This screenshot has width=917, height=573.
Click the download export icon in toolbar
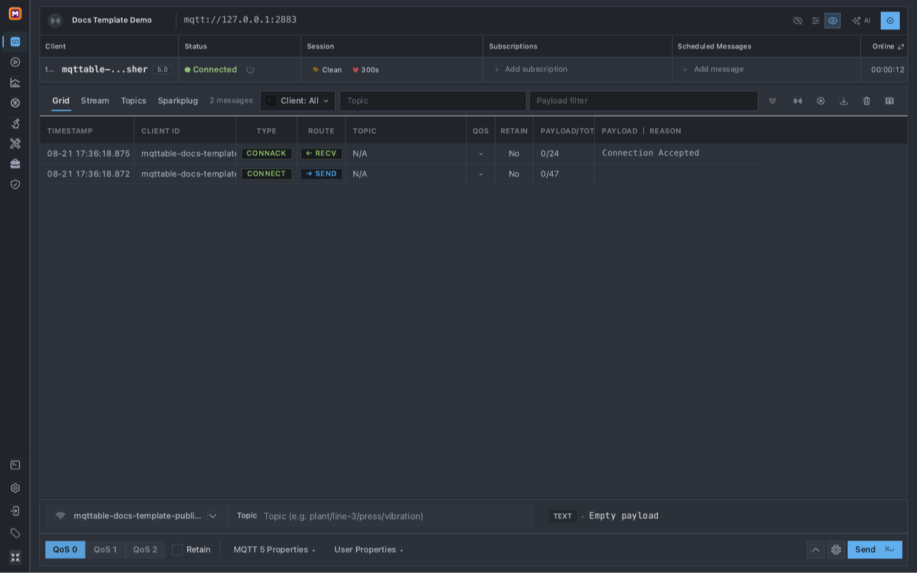pos(844,101)
